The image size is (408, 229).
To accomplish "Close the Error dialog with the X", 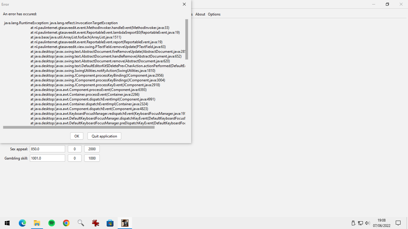I will click(184, 4).
